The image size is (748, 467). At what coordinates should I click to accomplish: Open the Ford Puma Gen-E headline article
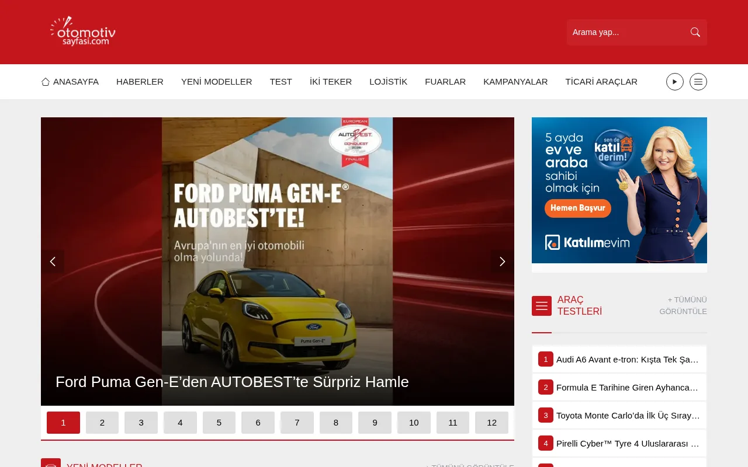point(232,381)
